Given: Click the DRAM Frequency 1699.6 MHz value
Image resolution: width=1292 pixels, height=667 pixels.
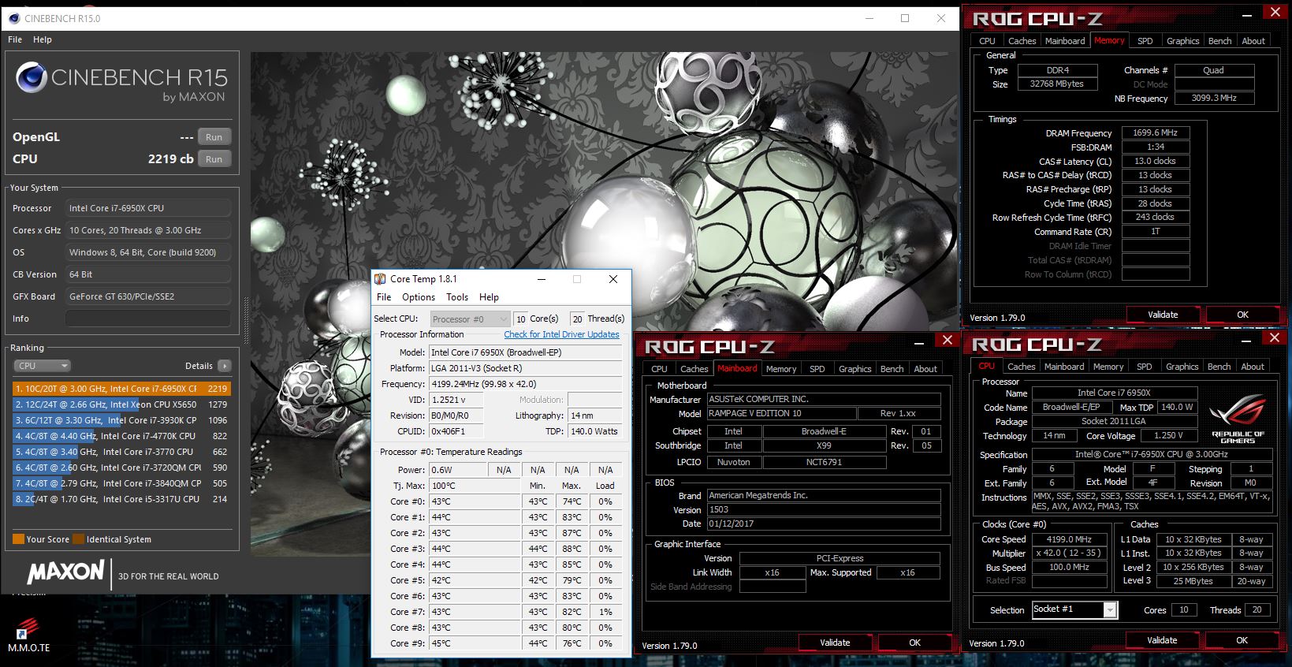Looking at the screenshot, I should (1155, 132).
